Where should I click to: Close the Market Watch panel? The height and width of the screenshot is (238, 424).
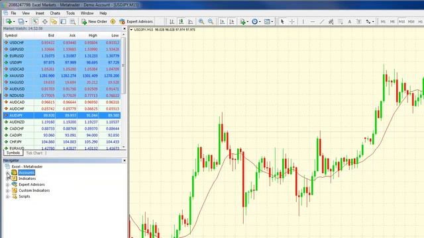[125, 28]
